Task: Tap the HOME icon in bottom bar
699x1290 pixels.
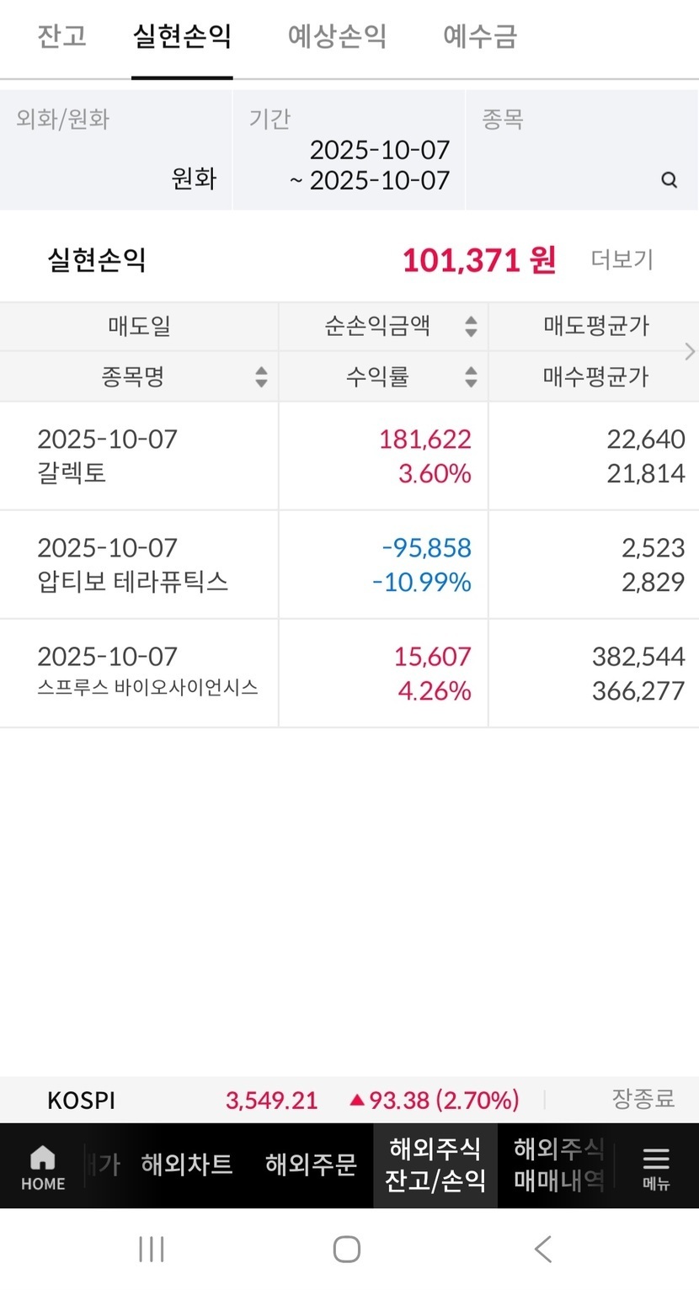Action: tap(42, 1166)
